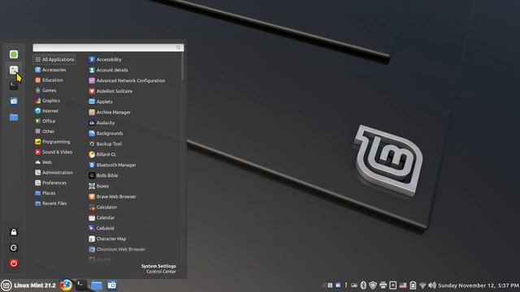Launch Brave Web Browser
Screen dimensions: 520x292
click(112, 196)
